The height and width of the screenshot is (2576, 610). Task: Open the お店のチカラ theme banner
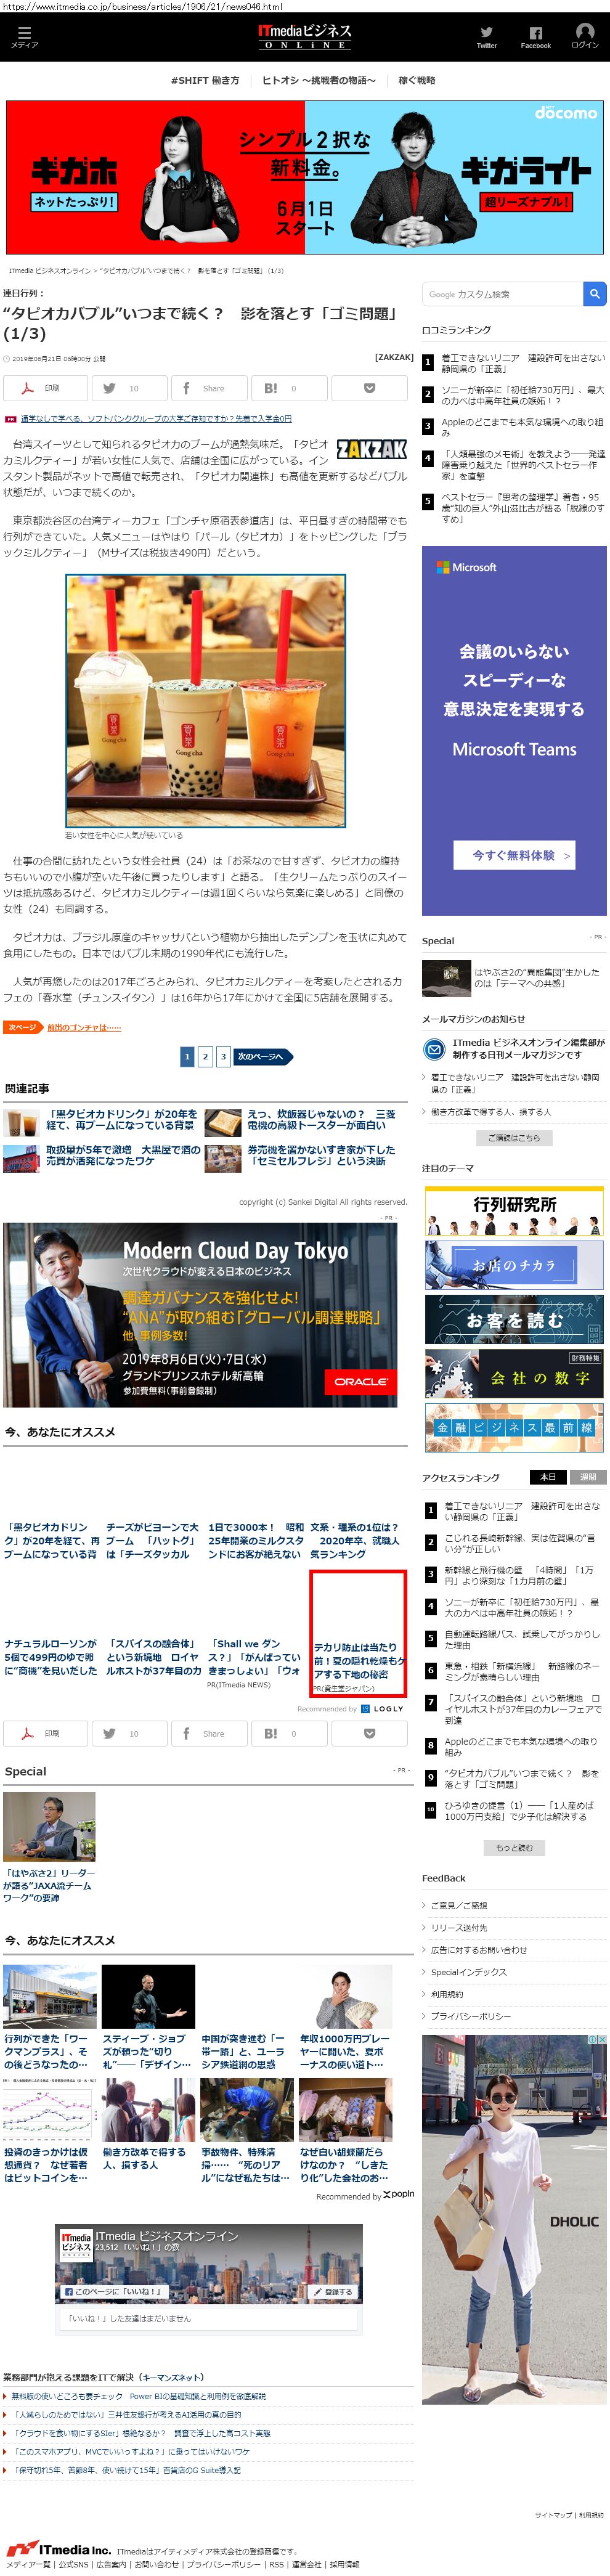[514, 1265]
